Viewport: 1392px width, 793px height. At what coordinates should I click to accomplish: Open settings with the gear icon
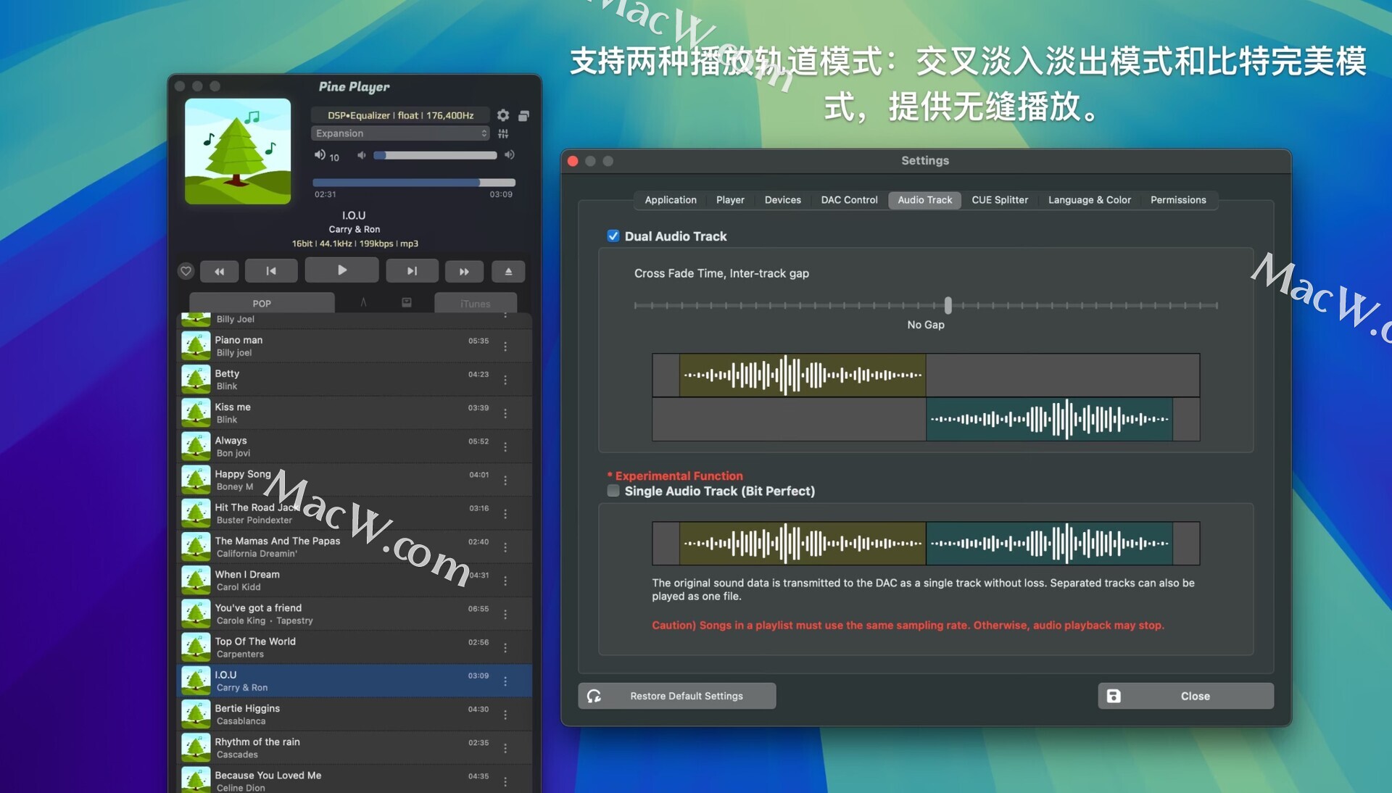(503, 115)
